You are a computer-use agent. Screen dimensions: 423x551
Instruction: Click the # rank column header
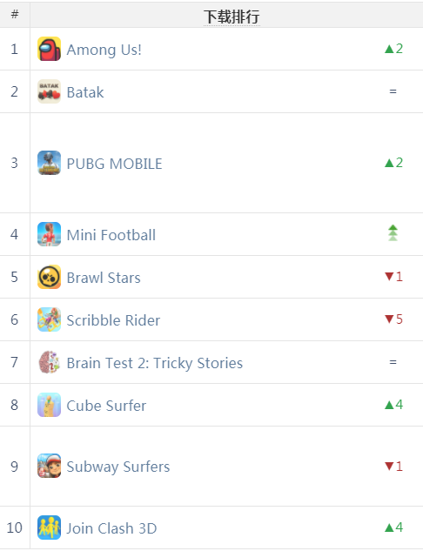tap(15, 15)
